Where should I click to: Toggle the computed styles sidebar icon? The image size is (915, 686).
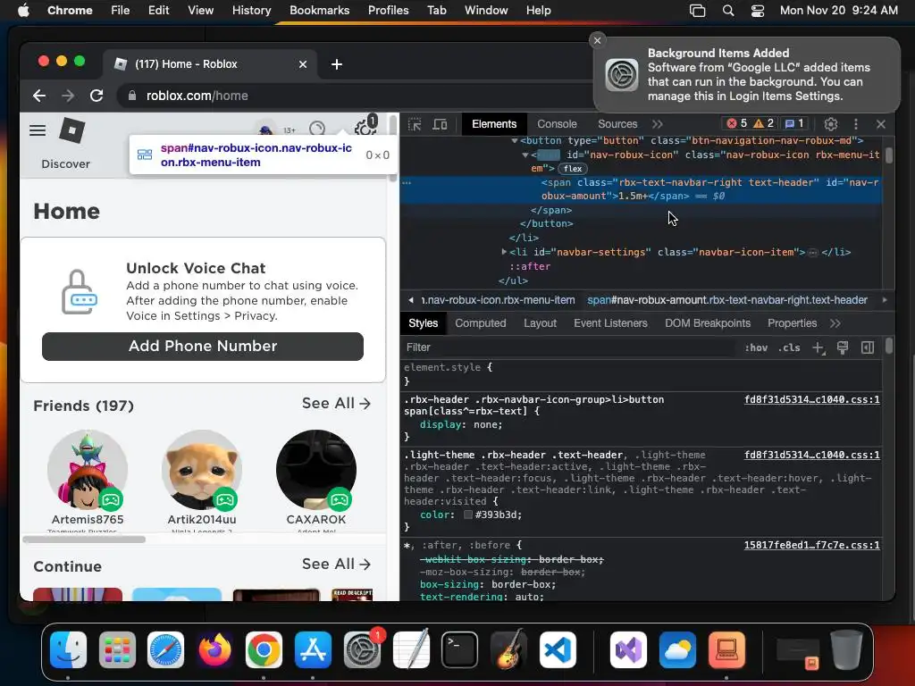[868, 347]
